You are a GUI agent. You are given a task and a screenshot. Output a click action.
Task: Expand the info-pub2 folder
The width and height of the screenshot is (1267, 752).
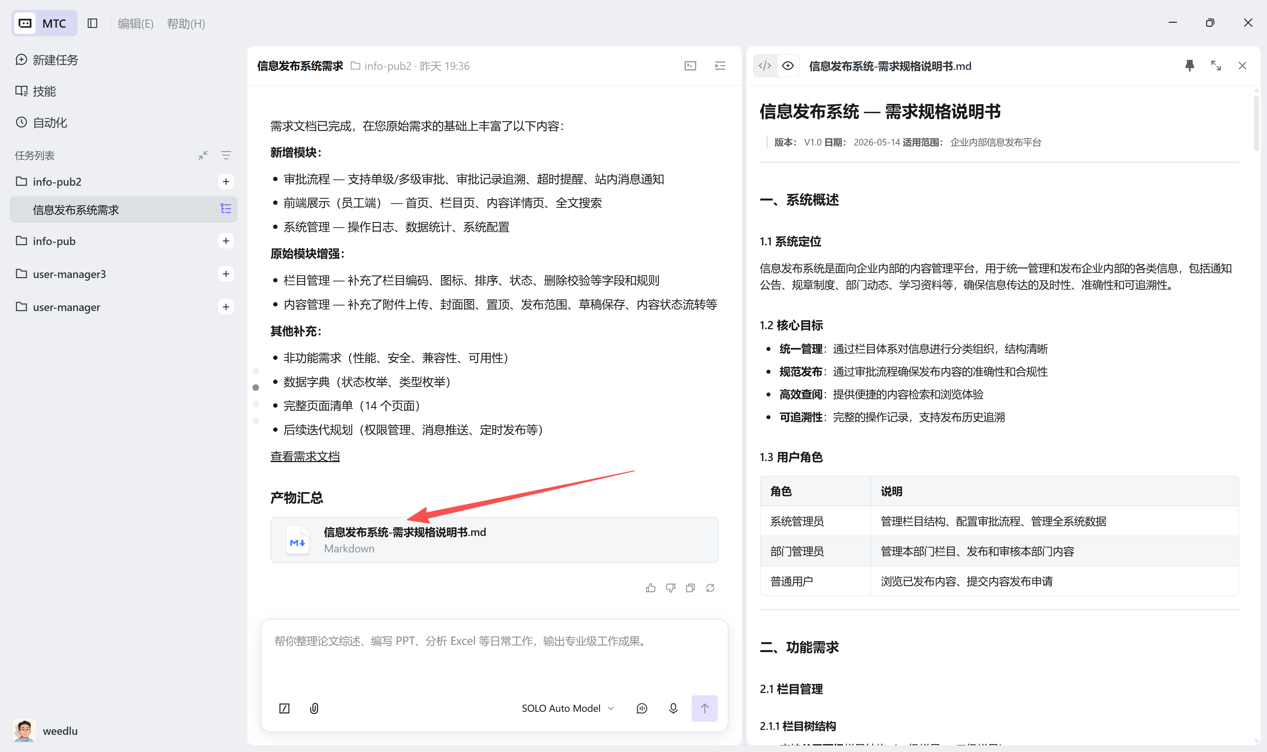click(x=48, y=181)
